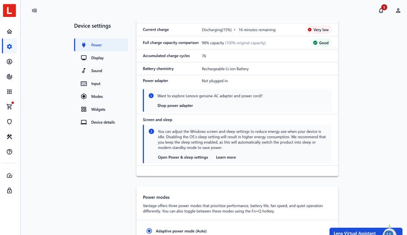Click Shop power adapter link
This screenshot has height=235, width=407.
[x=175, y=105]
